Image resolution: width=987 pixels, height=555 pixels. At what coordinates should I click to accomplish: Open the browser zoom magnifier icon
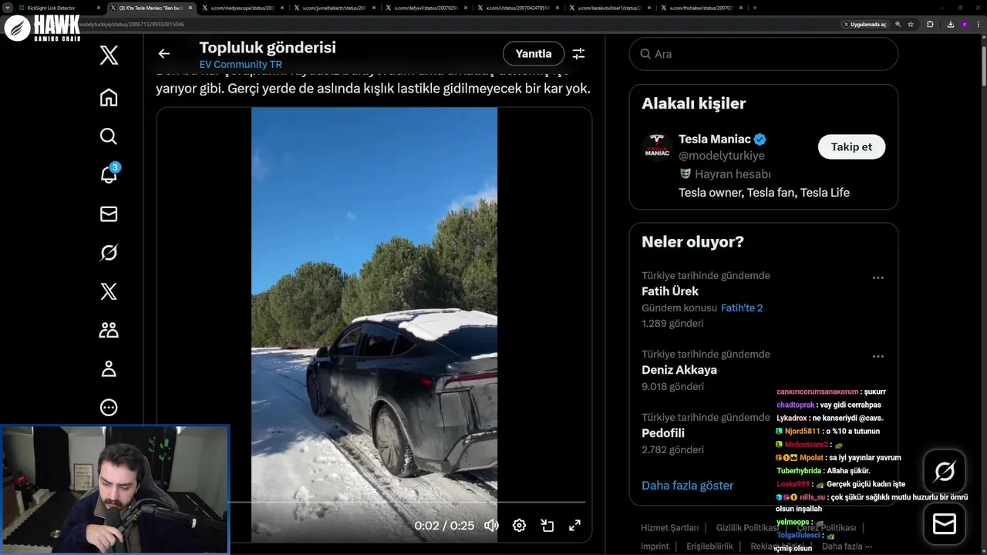(898, 24)
